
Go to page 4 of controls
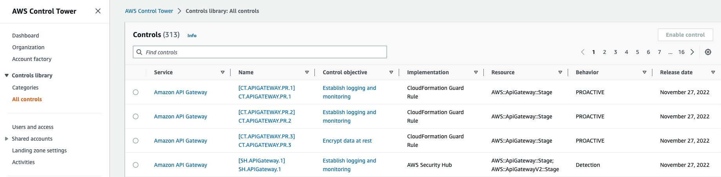coord(627,52)
